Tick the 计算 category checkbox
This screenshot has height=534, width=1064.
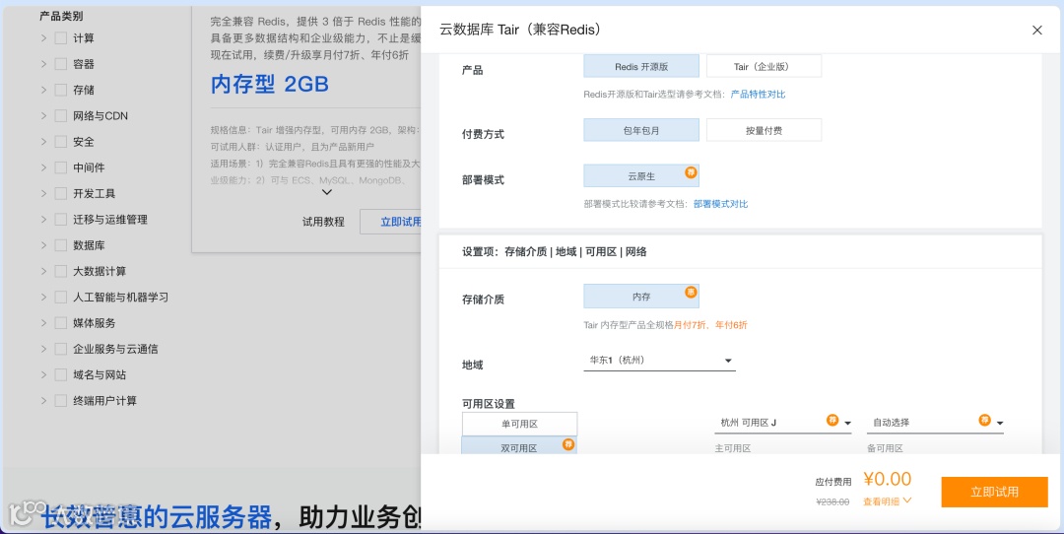[61, 38]
